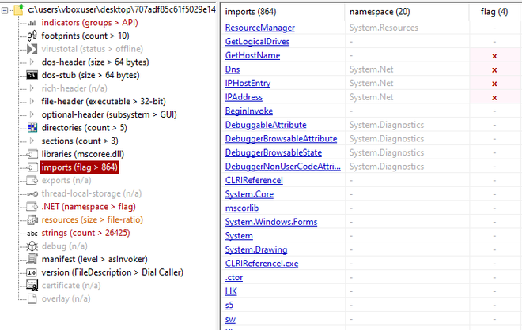
Task: Open the DebuggerBrowsableAttribute link
Action: (281, 139)
